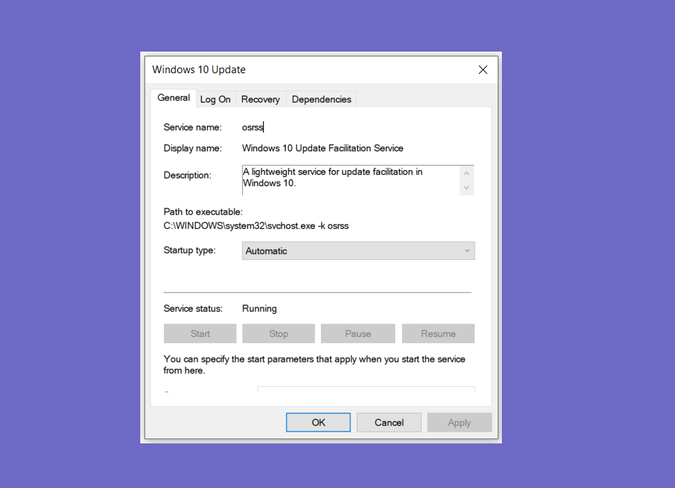Click the Startup type label
The image size is (675, 488).
coord(189,250)
